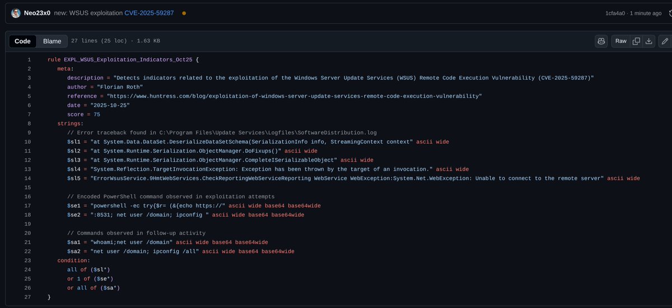Click the orange commit status dot

coord(185,13)
